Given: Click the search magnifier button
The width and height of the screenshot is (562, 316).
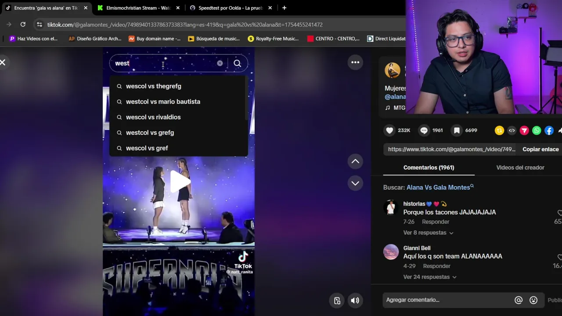Looking at the screenshot, I should (237, 63).
